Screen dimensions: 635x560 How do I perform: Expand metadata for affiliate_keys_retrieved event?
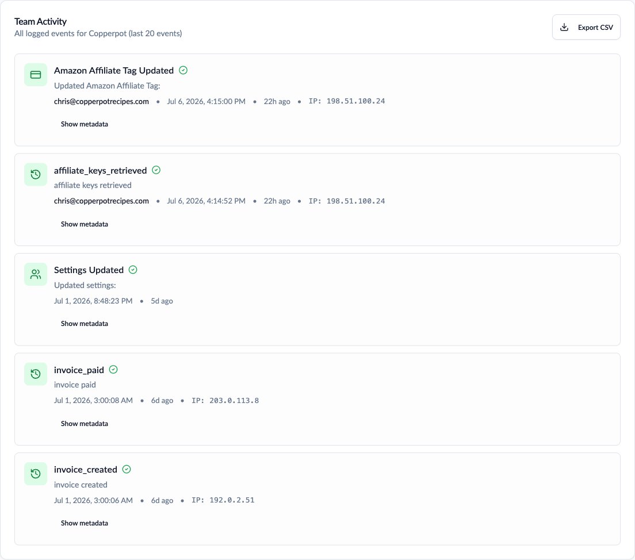point(84,224)
